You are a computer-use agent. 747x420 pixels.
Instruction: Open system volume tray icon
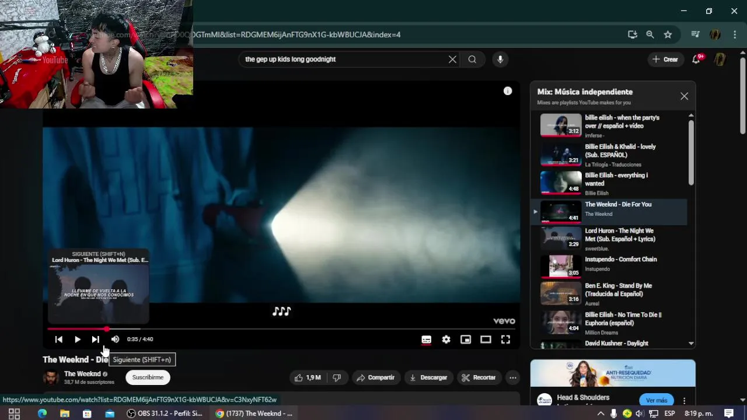click(x=640, y=414)
